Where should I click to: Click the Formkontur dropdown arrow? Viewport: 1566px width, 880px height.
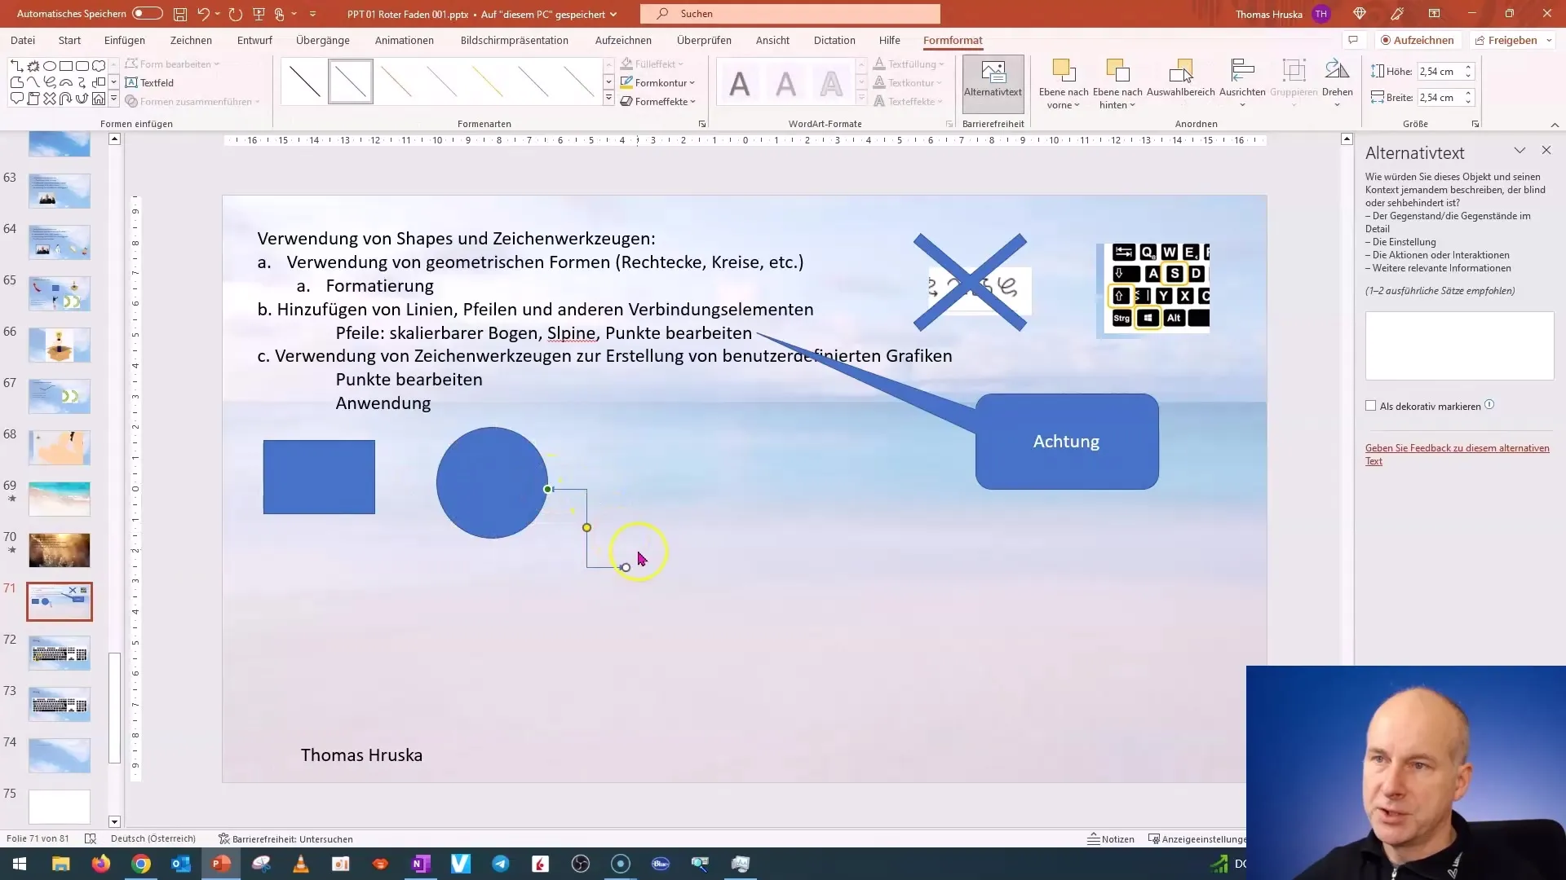click(694, 81)
